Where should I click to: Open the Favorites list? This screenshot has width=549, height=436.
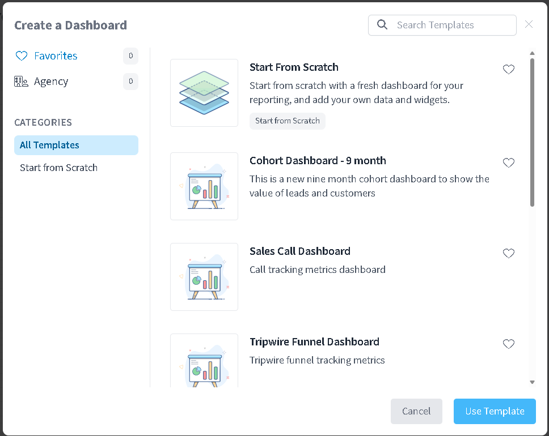coord(56,56)
